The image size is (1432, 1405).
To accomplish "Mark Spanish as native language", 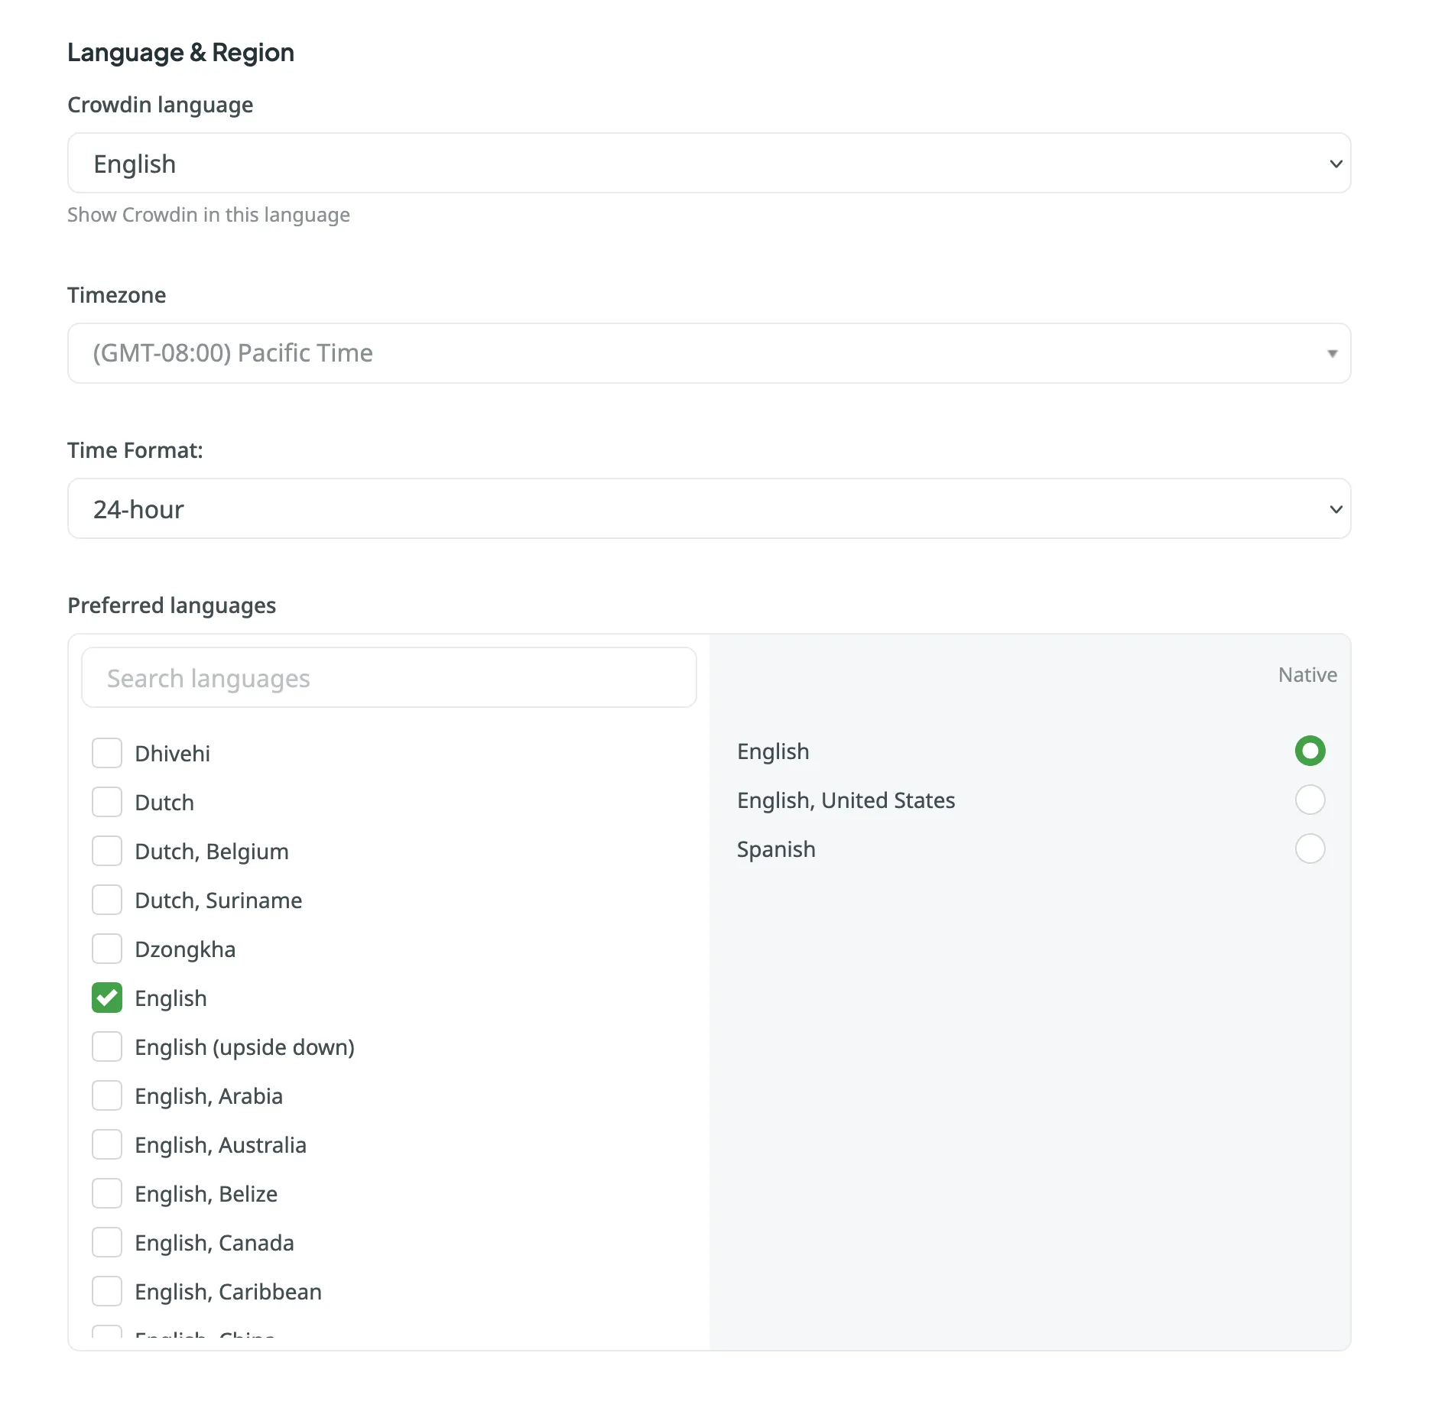I will pos(1310,849).
